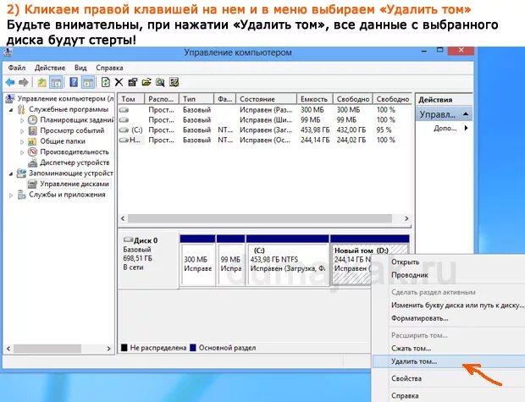Click the Тип column header
The height and width of the screenshot is (402, 525).
pyautogui.click(x=196, y=99)
